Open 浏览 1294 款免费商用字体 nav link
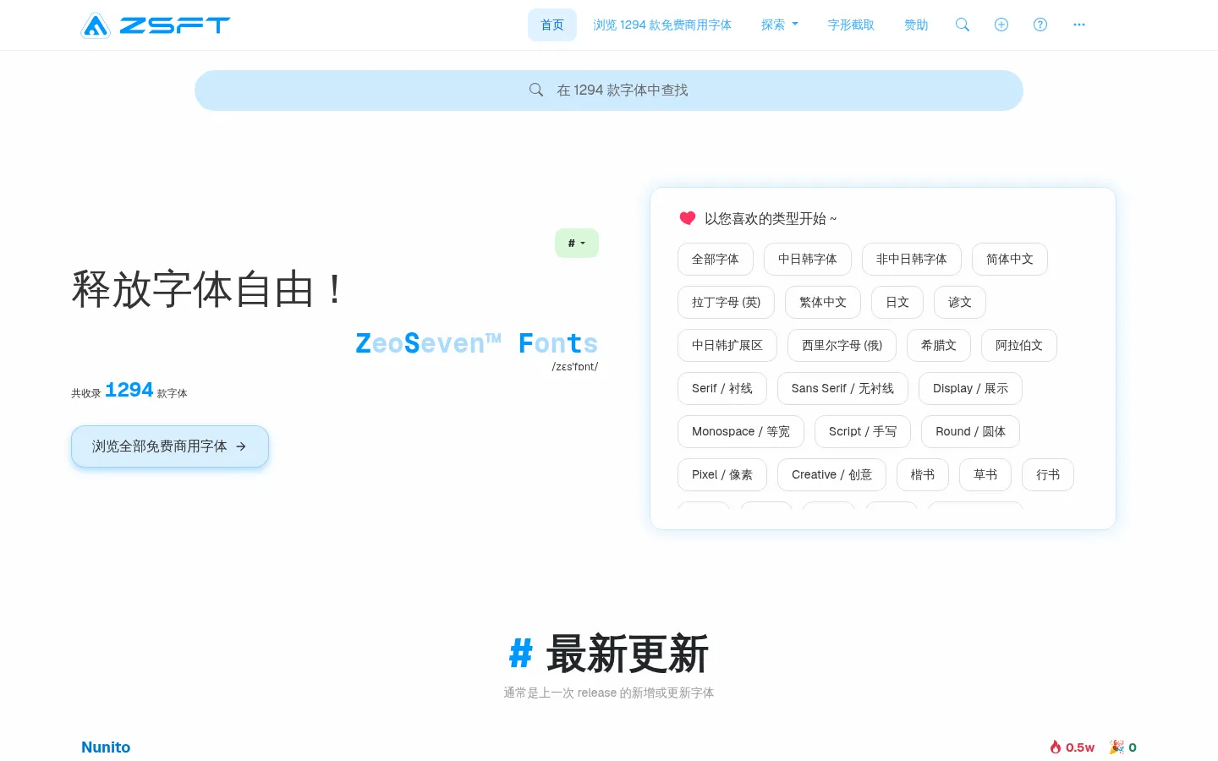Image resolution: width=1218 pixels, height=761 pixels. pos(662,25)
